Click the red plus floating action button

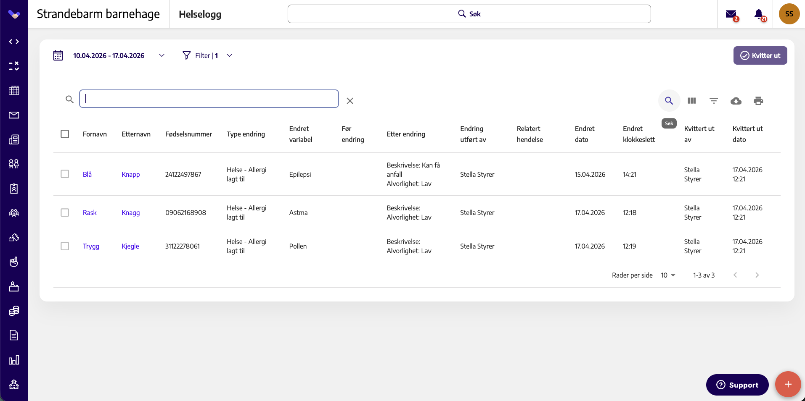coord(788,384)
